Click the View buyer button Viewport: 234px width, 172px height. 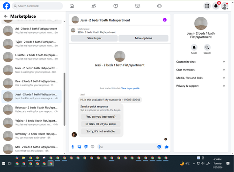pos(94,38)
